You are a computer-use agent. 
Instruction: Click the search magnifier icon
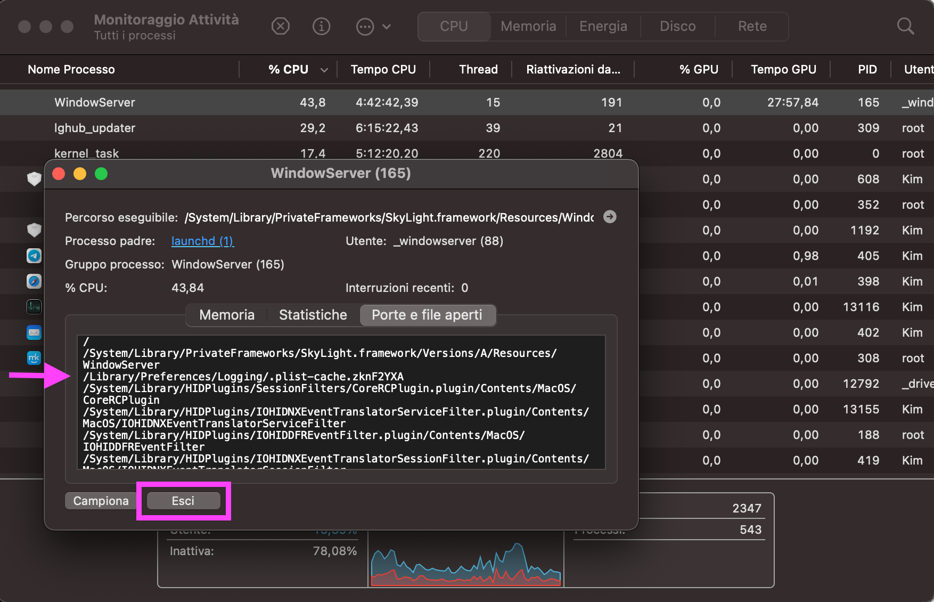(905, 26)
